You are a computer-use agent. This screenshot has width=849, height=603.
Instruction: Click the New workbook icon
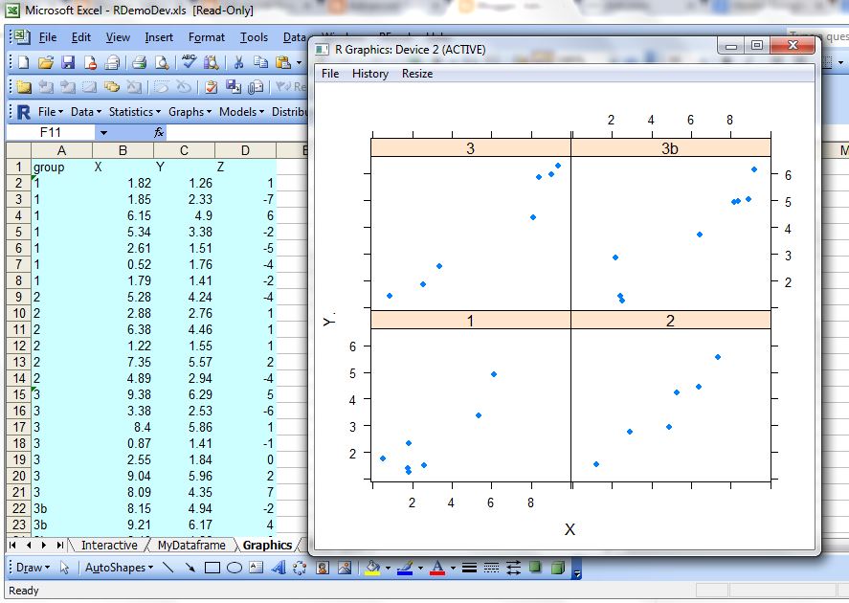point(23,62)
